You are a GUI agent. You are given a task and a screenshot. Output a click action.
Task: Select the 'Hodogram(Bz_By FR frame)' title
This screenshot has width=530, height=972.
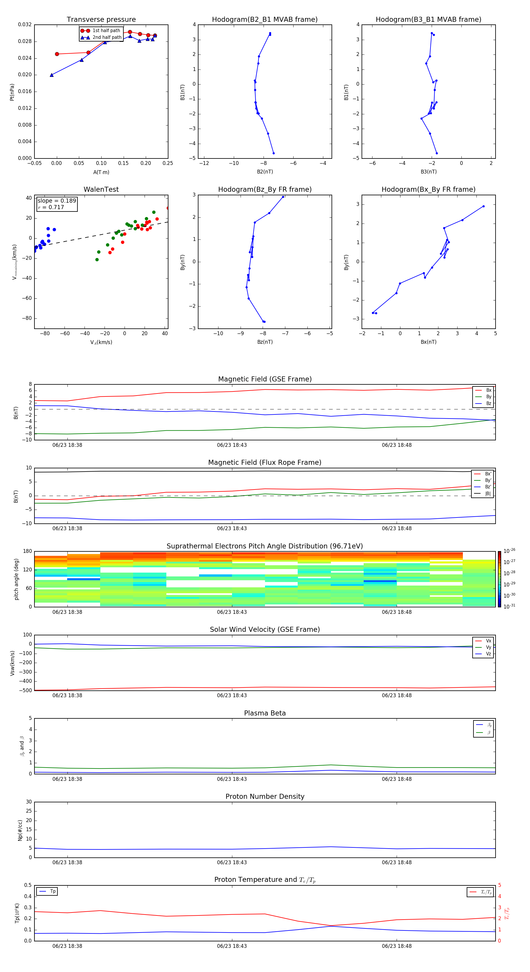tap(265, 189)
